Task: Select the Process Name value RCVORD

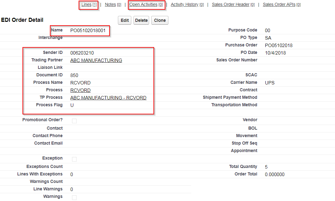Action: pyautogui.click(x=80, y=83)
